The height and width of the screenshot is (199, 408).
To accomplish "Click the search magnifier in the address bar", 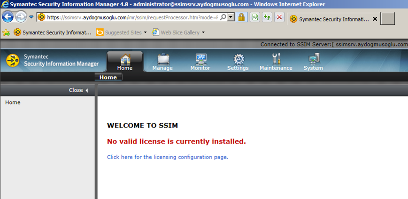I will 223,17.
